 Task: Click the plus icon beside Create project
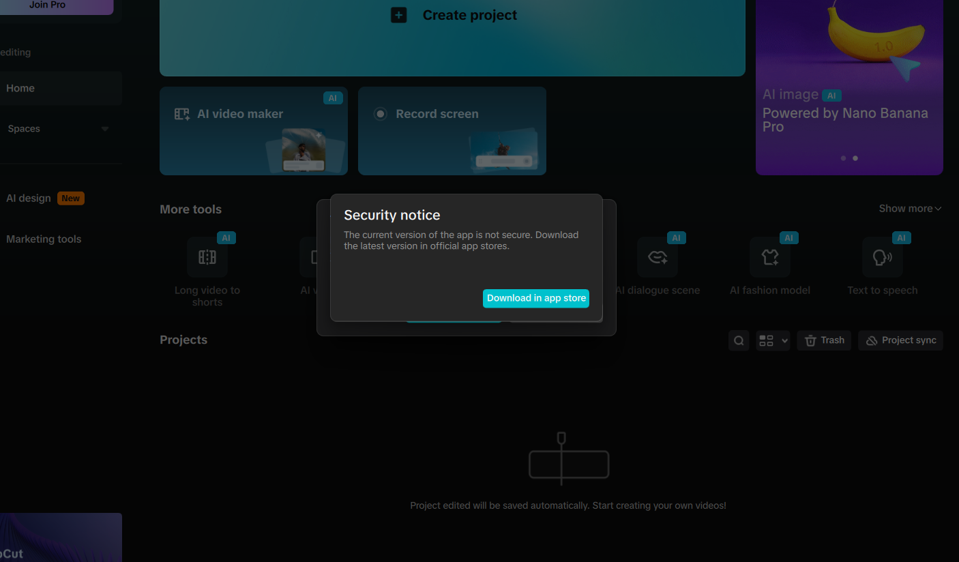(x=399, y=15)
